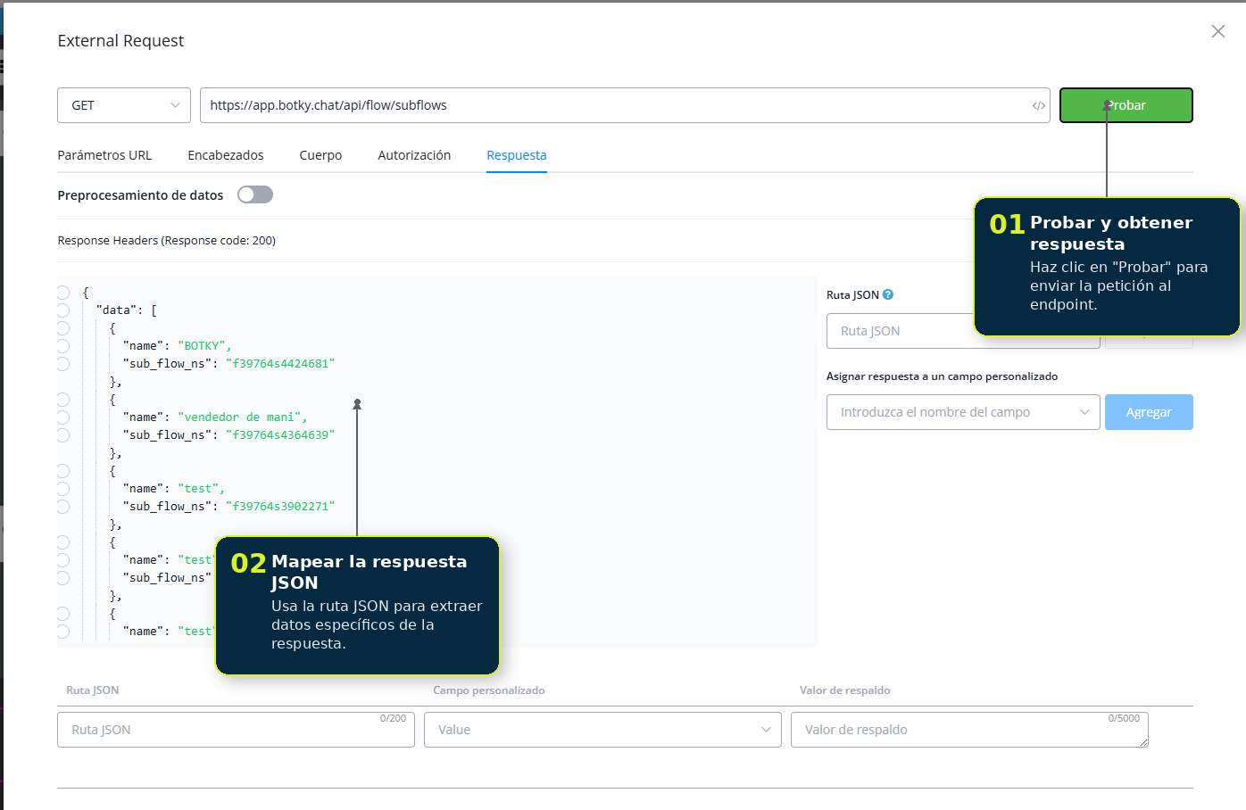The image size is (1246, 810).
Task: Click the "f39764s4424681" value
Action: pyautogui.click(x=280, y=364)
